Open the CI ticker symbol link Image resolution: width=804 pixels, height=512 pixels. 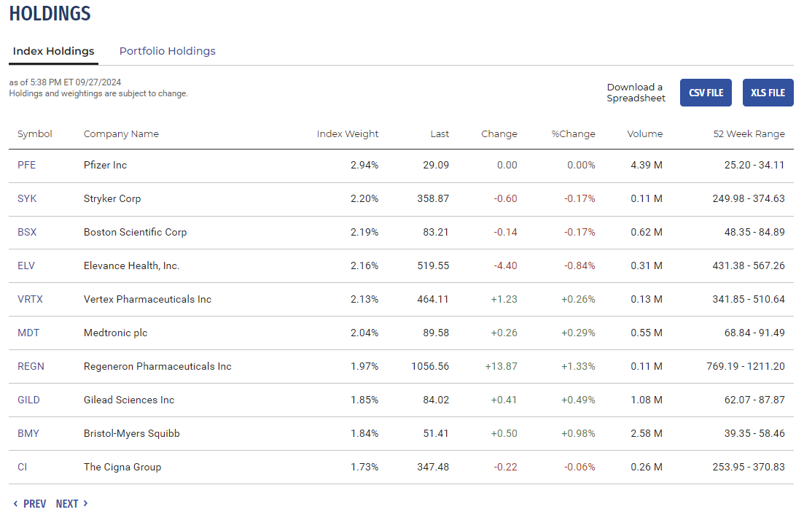coord(22,467)
